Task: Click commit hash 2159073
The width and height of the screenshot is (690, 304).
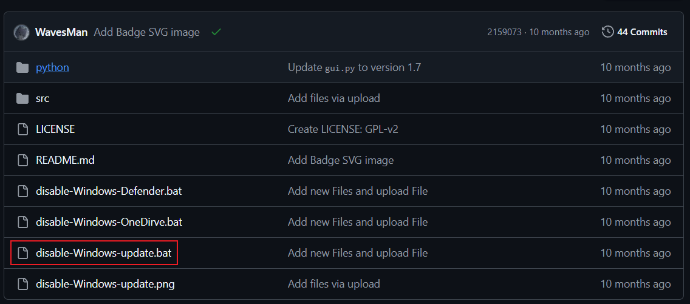Action: click(504, 32)
